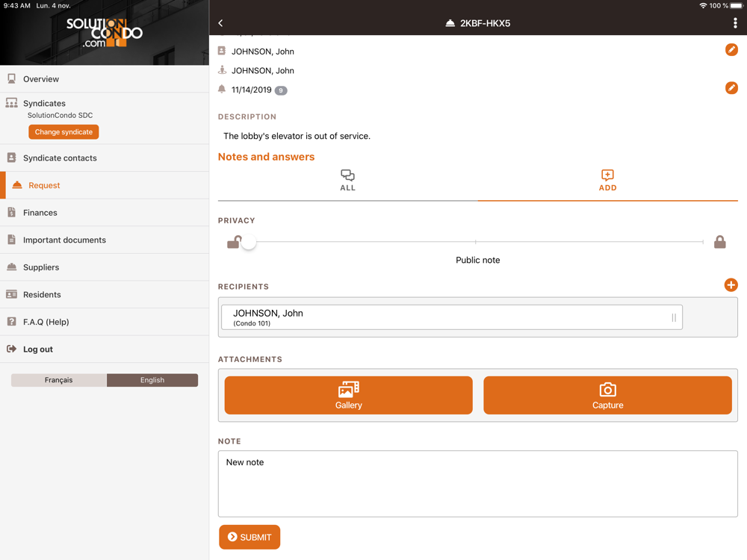Click the unlocked padlock privacy icon

click(x=233, y=242)
